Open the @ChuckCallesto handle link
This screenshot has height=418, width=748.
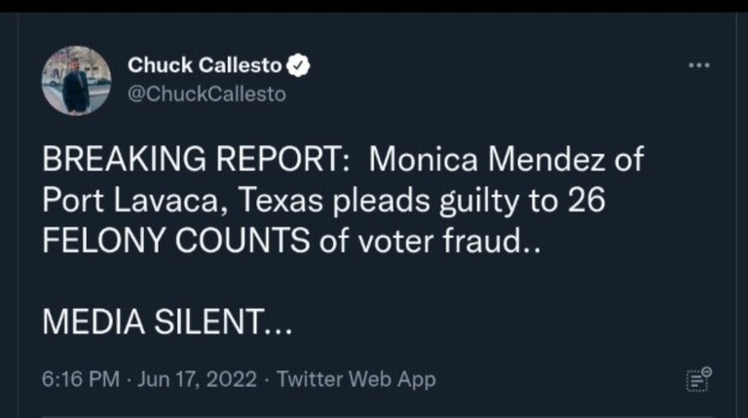coord(206,94)
